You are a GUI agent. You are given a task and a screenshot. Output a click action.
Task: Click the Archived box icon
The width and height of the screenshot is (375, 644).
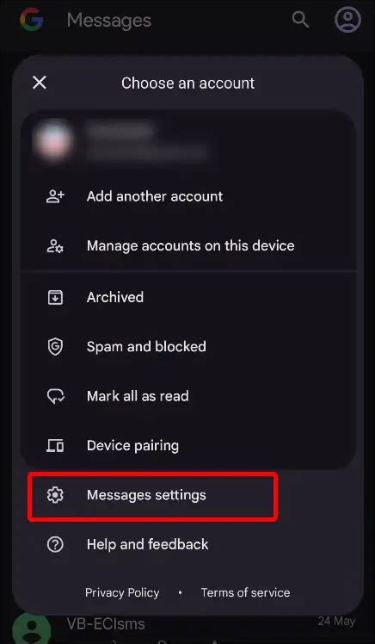tap(55, 297)
